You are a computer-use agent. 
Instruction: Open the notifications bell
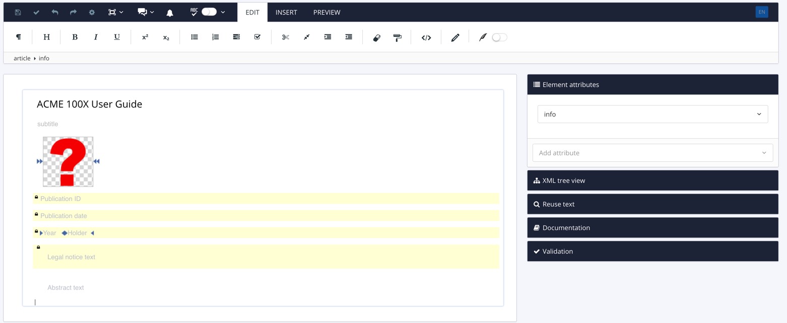click(x=170, y=12)
